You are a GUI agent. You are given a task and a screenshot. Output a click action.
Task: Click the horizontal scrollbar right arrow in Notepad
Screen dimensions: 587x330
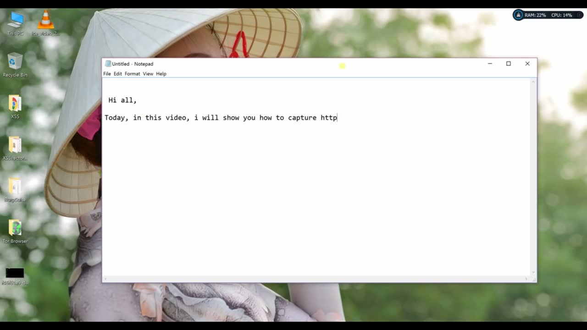527,279
